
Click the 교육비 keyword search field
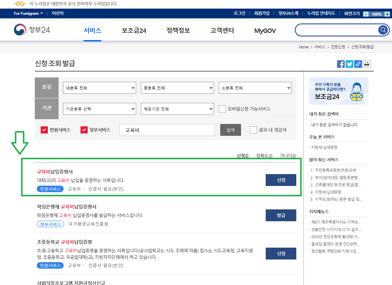point(167,130)
